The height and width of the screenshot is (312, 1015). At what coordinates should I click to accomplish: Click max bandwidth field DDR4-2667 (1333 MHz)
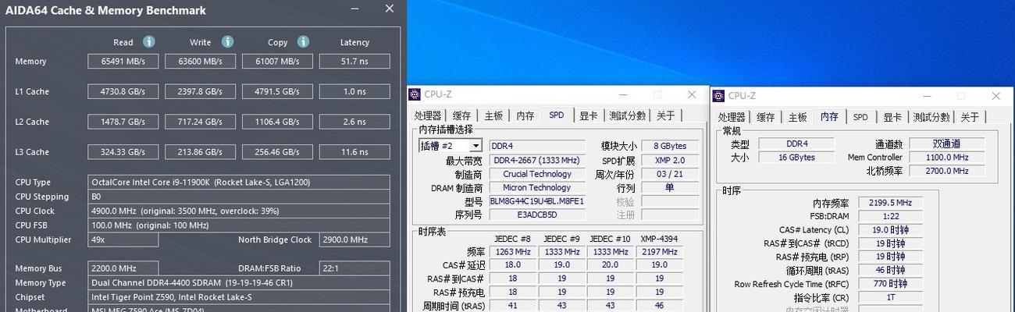(x=537, y=160)
